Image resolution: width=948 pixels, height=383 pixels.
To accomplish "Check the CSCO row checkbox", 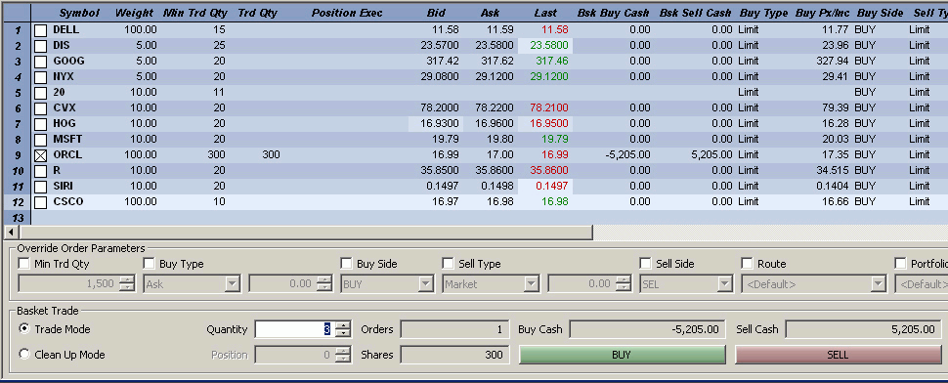I will (40, 202).
